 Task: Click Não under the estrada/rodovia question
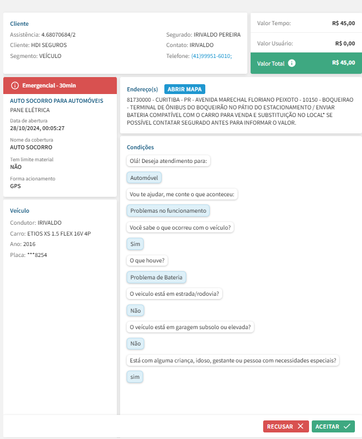[x=135, y=311]
